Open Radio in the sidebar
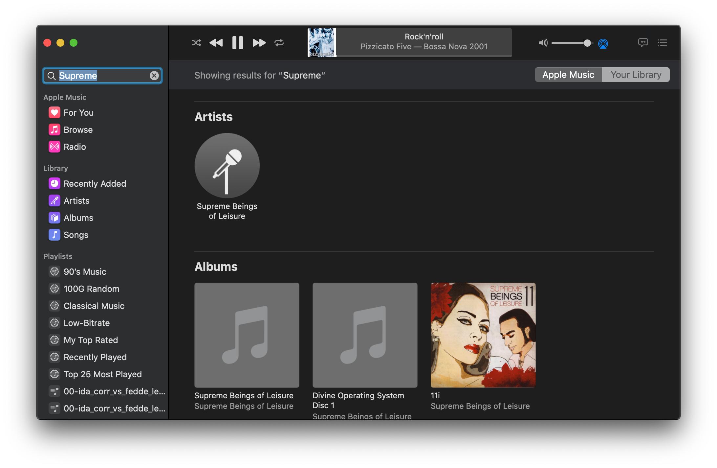This screenshot has width=717, height=468. 75,147
